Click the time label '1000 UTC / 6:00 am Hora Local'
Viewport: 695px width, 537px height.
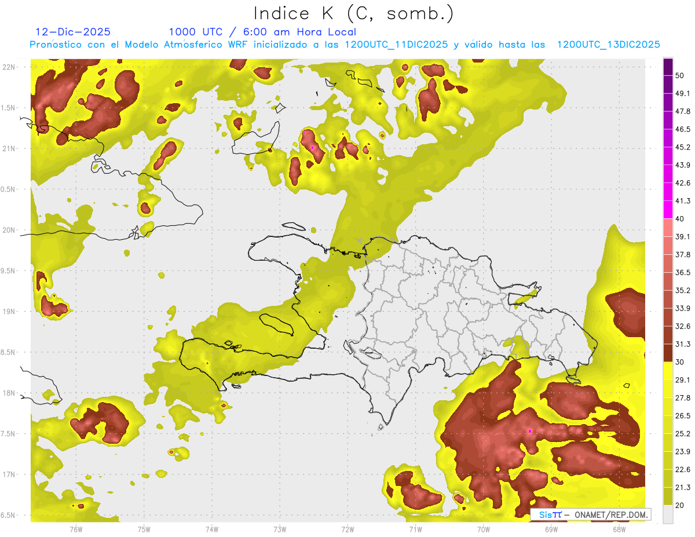click(x=262, y=32)
